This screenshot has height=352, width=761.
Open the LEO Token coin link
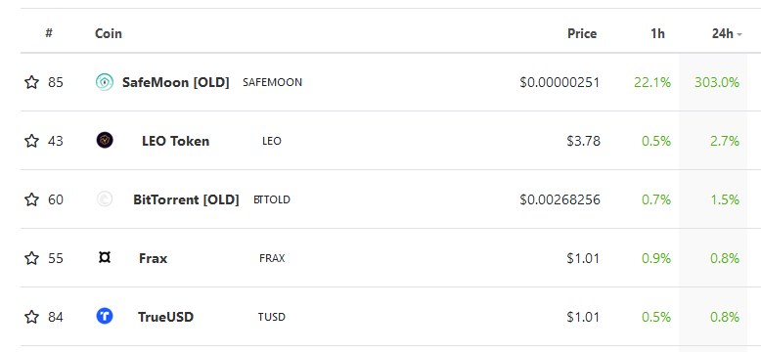tap(176, 141)
